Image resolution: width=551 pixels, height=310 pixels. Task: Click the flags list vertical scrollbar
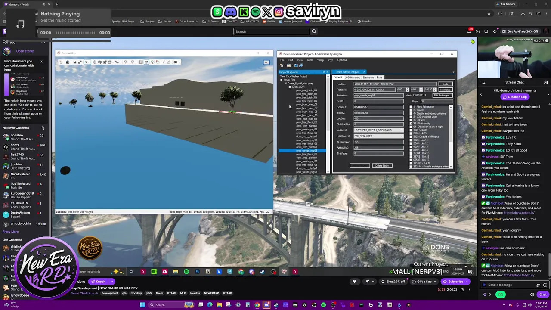(451, 136)
